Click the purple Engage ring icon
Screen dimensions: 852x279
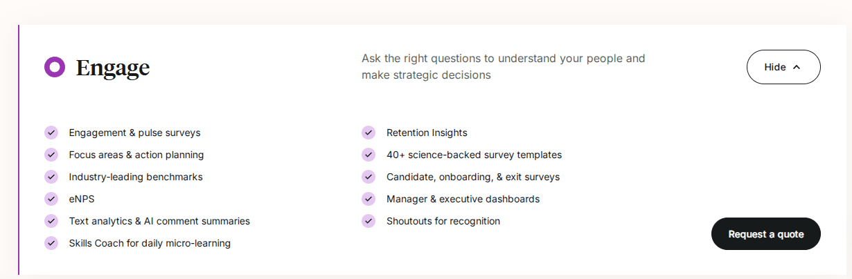(x=55, y=67)
